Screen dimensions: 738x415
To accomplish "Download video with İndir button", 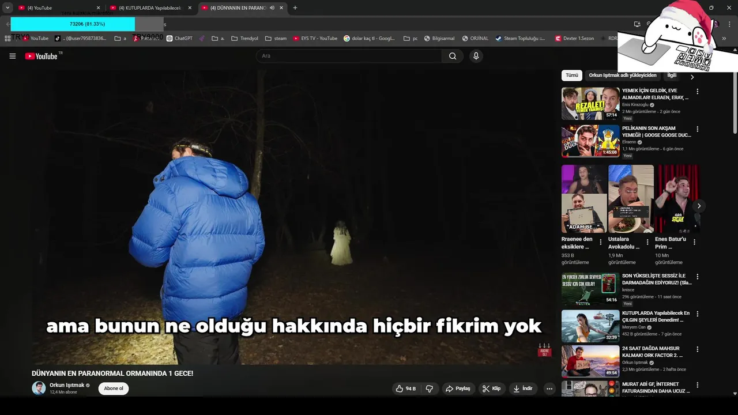I will tap(523, 388).
